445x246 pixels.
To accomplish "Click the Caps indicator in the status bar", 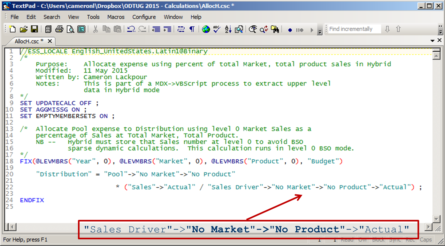I will (426, 240).
